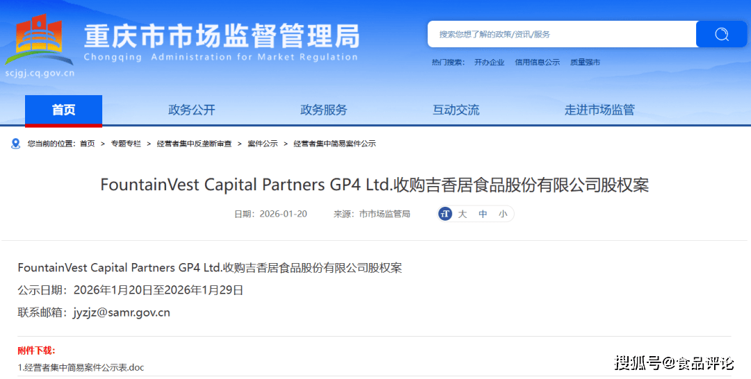Click the 热门搜索 label

(448, 62)
